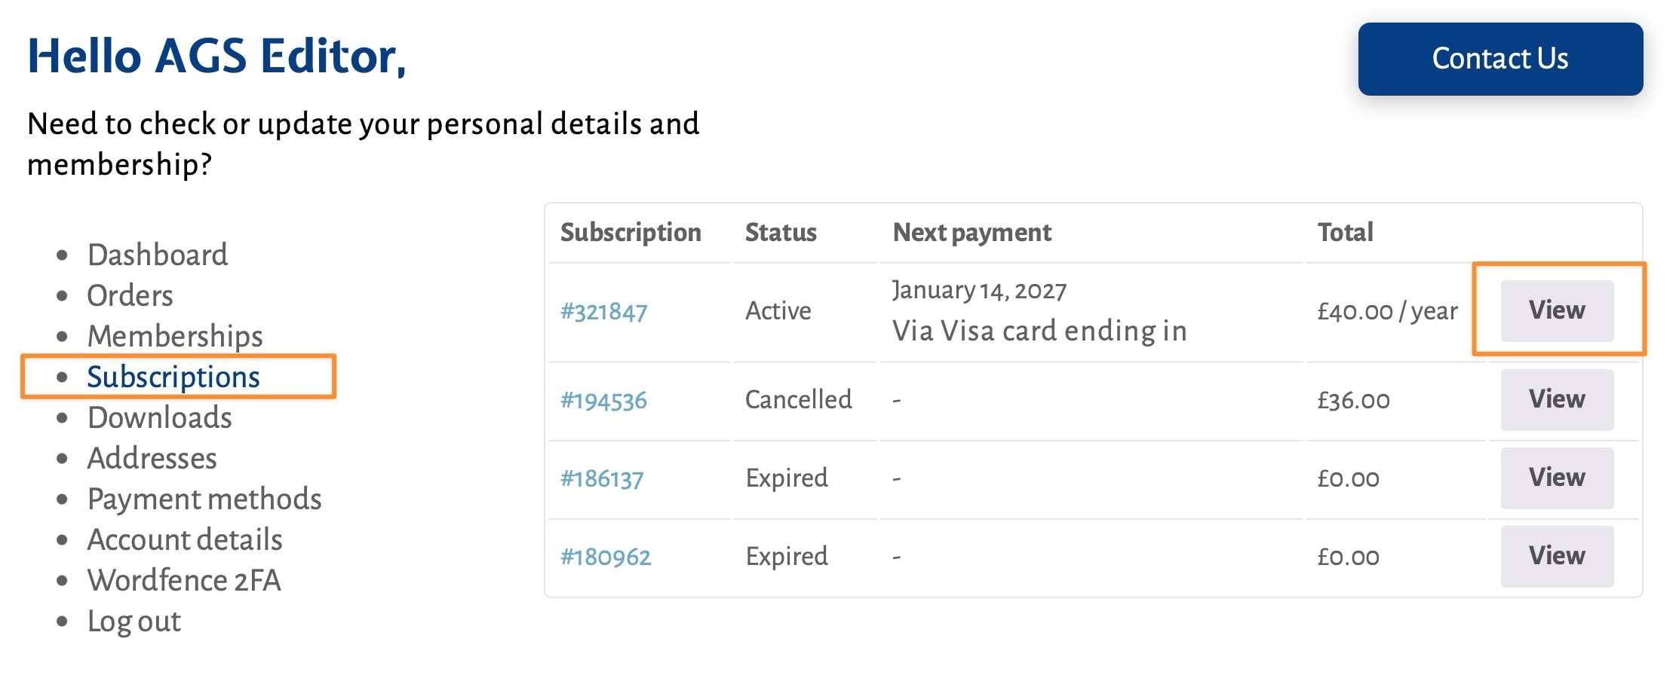The height and width of the screenshot is (678, 1679).
Task: Open the Dashboard menu item
Action: coord(157,255)
